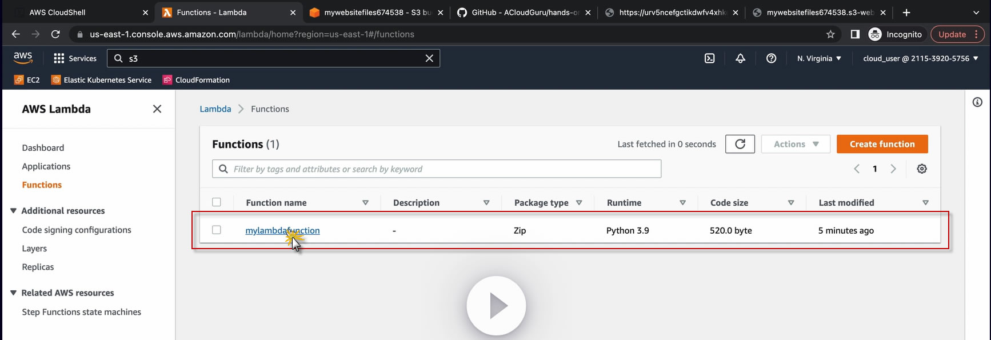The width and height of the screenshot is (991, 340).
Task: Open Step Functions state machines
Action: pyautogui.click(x=82, y=312)
